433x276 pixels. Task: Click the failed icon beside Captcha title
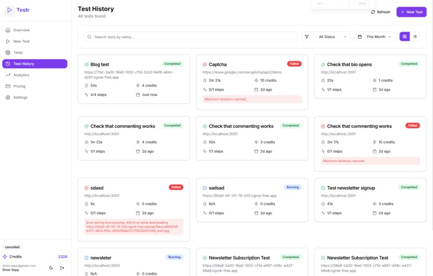point(205,64)
